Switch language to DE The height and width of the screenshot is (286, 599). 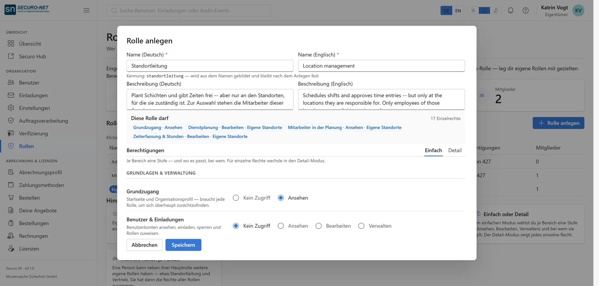click(x=446, y=11)
